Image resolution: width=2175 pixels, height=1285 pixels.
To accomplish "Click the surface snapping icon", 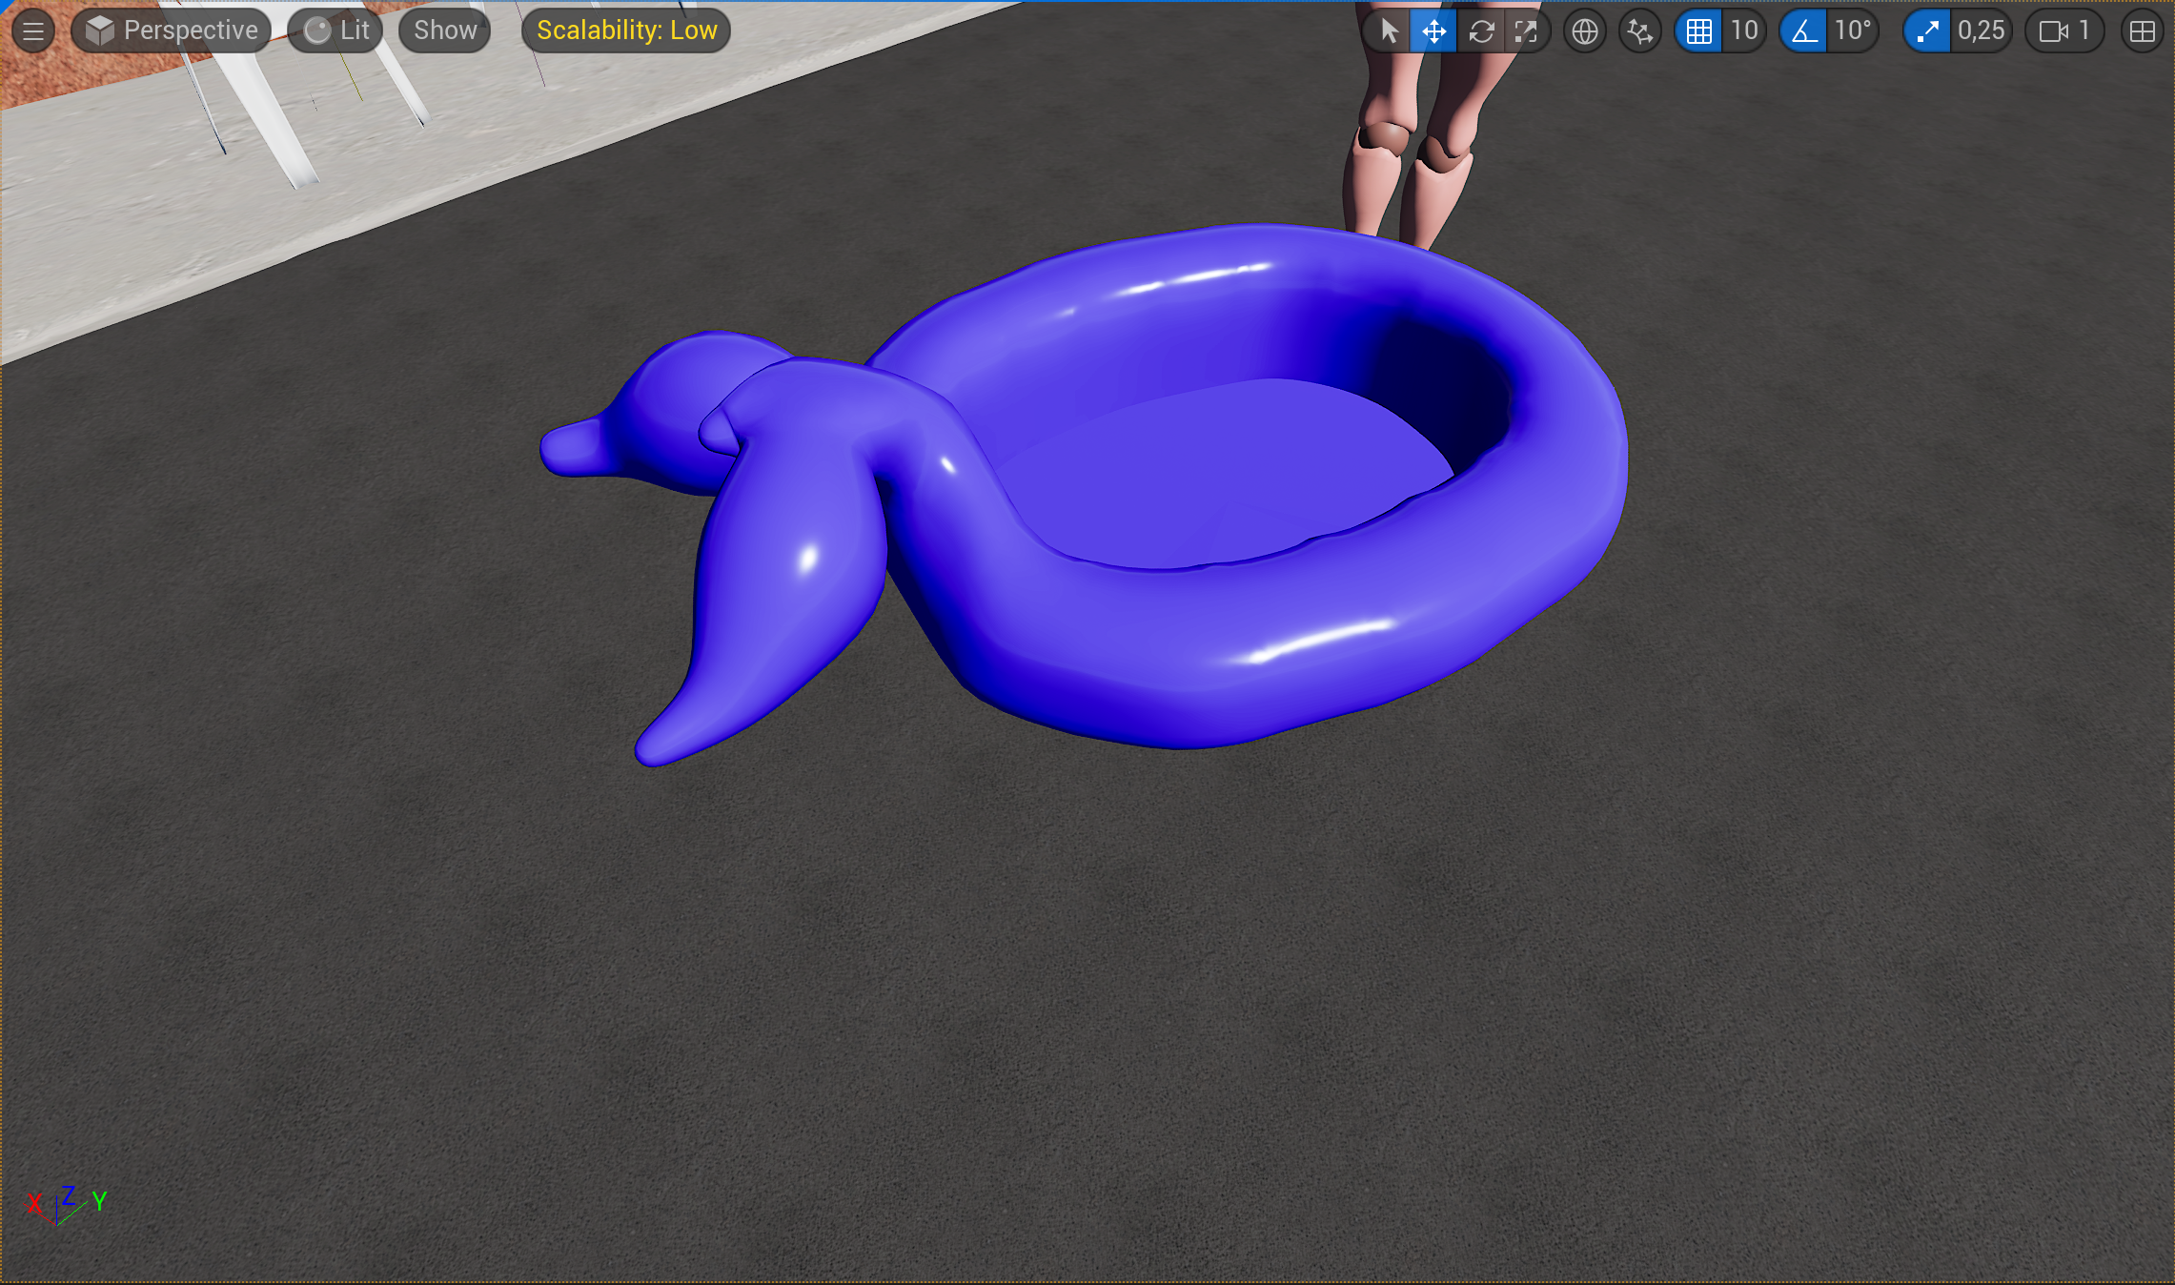I will [x=1639, y=31].
